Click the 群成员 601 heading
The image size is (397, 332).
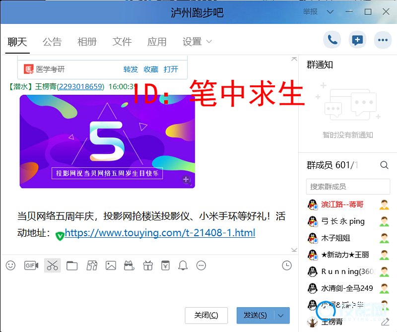coord(331,165)
